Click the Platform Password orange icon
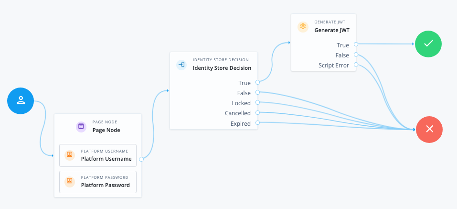Screen dimensions: 457x209 tap(70, 181)
